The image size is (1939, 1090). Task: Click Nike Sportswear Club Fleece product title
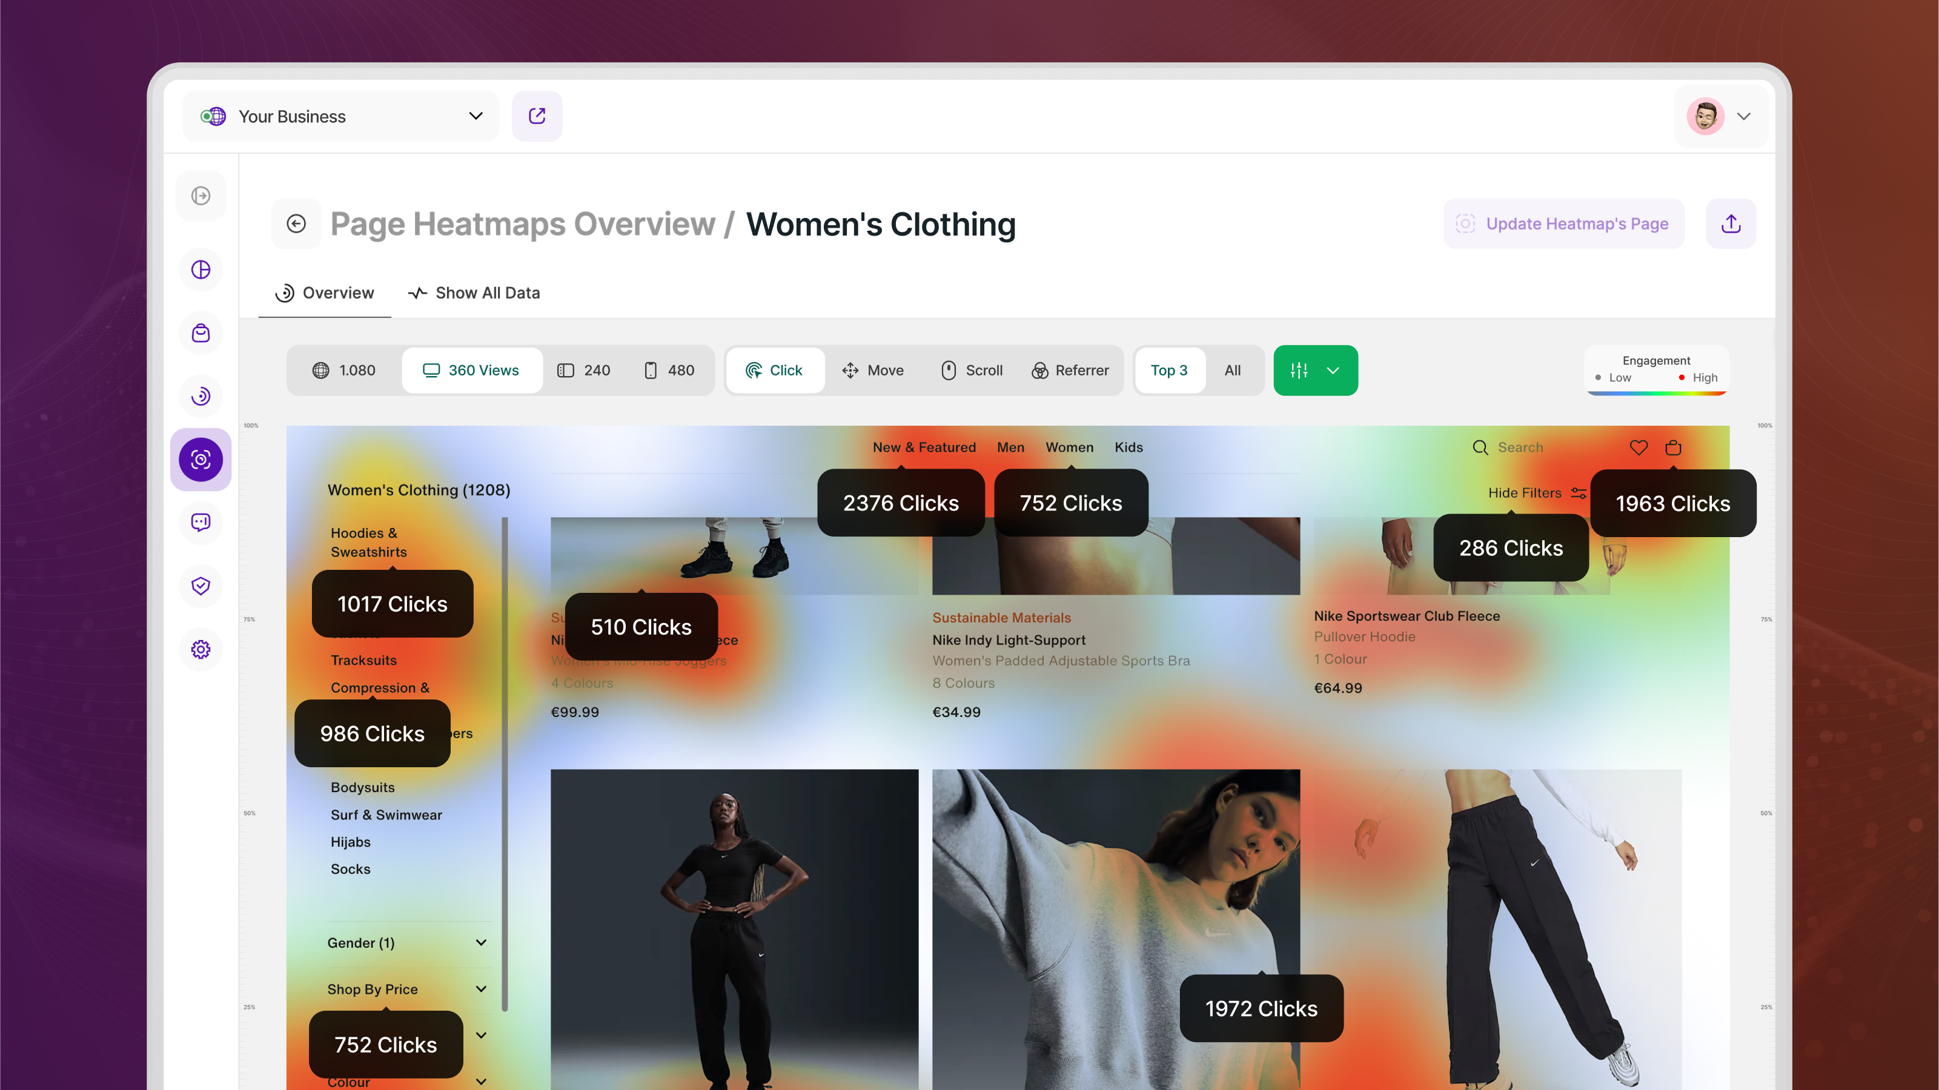[x=1406, y=616]
